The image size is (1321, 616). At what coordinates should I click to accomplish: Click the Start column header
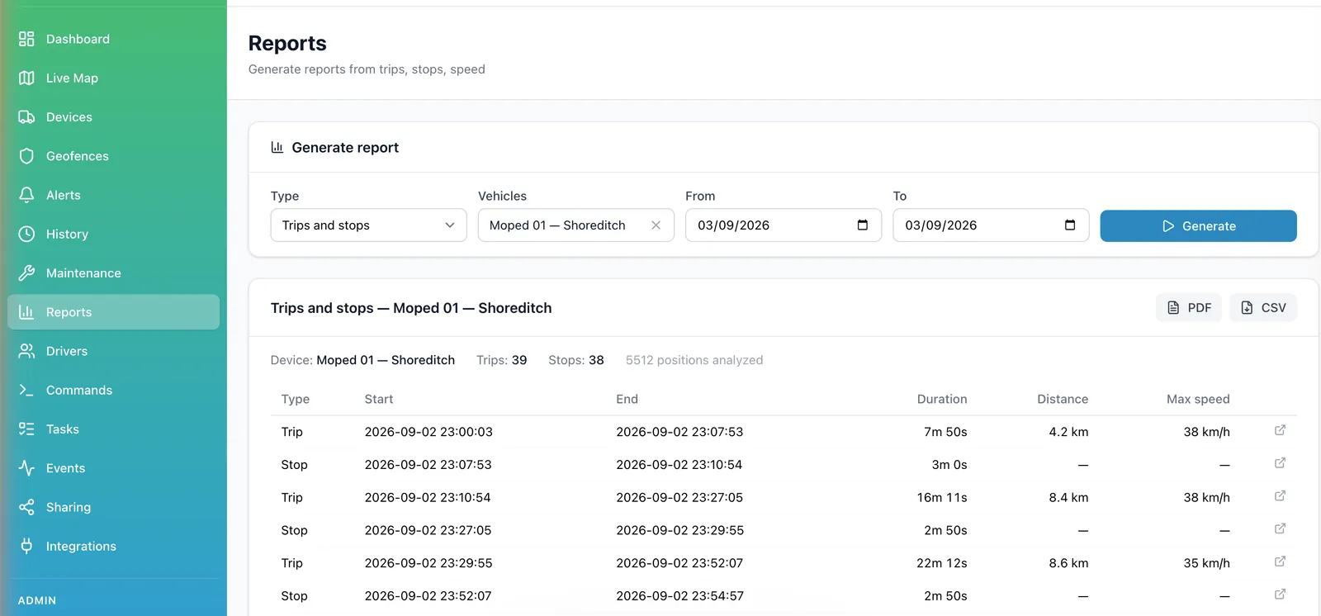pyautogui.click(x=379, y=399)
